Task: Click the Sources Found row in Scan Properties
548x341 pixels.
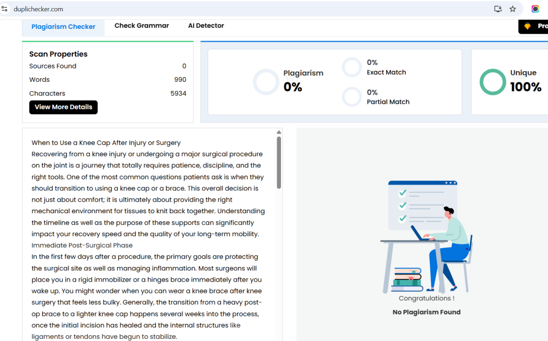Action: tap(107, 66)
